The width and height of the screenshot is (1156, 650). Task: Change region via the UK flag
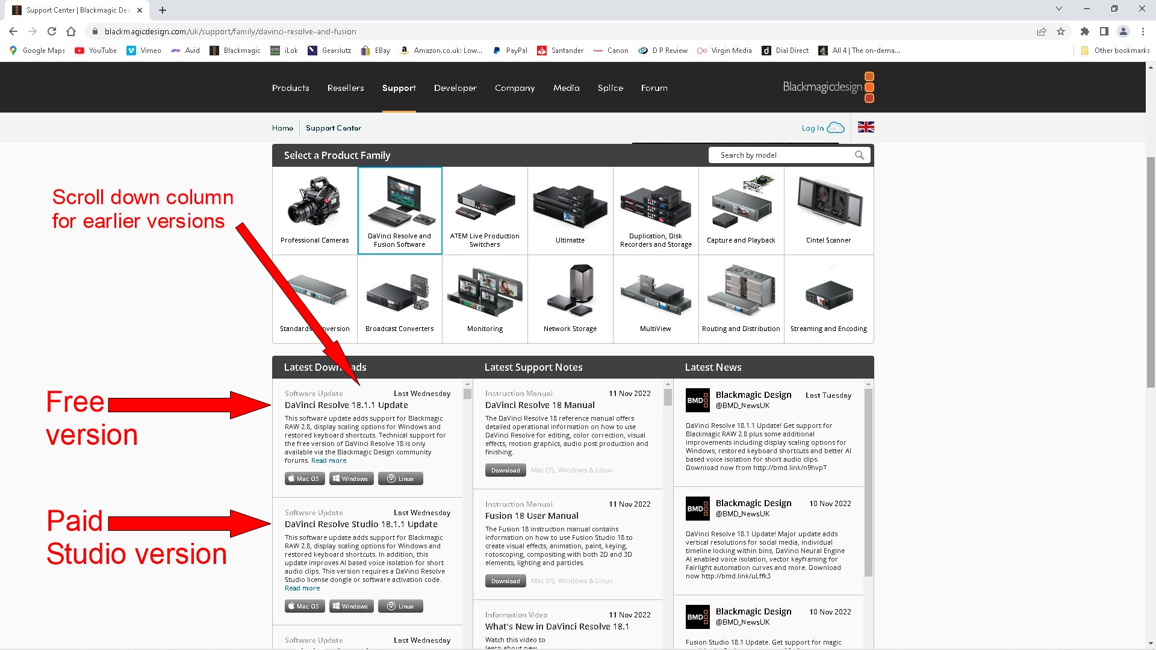(866, 127)
